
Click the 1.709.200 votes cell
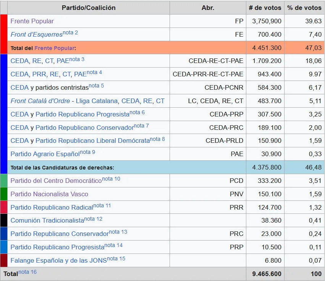[x=265, y=61]
